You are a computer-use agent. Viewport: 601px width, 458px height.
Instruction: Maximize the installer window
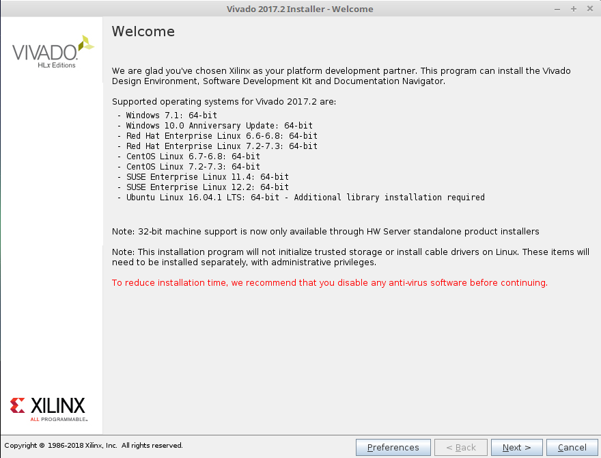(x=574, y=9)
